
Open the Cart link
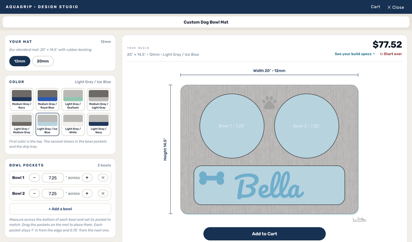(375, 7)
